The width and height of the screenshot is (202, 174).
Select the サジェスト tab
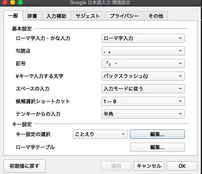coord(88,16)
